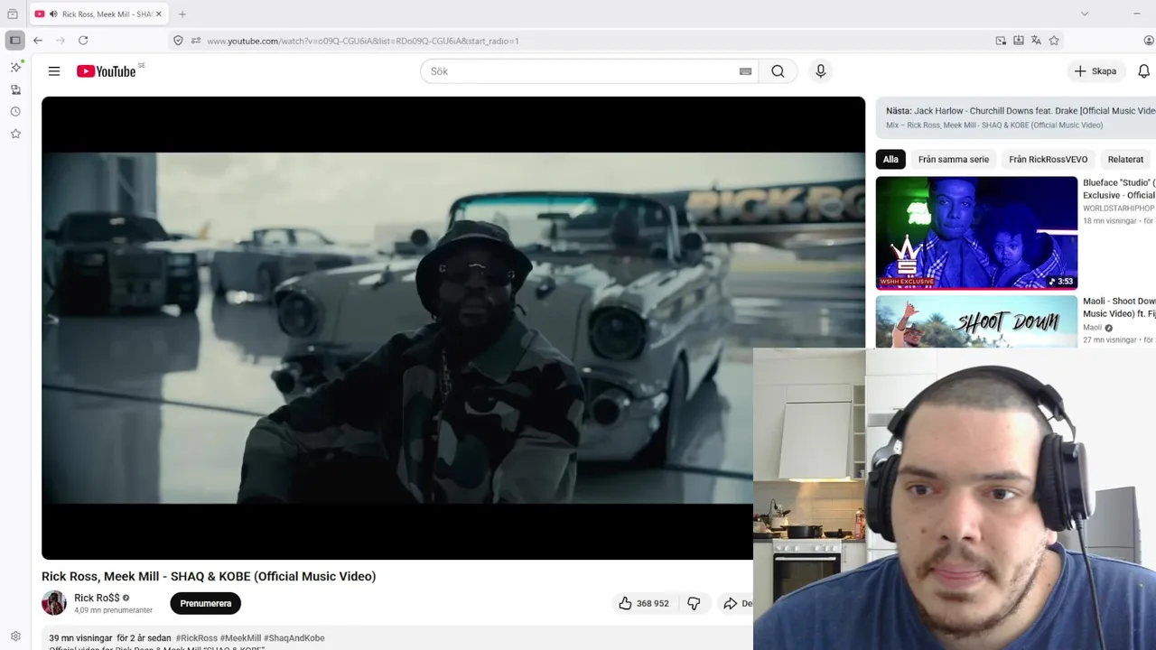This screenshot has width=1156, height=650.
Task: Open a new browser tab
Action: coord(182,14)
